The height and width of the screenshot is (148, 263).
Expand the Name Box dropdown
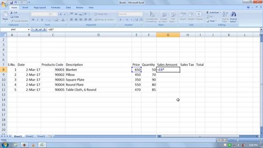(29, 30)
